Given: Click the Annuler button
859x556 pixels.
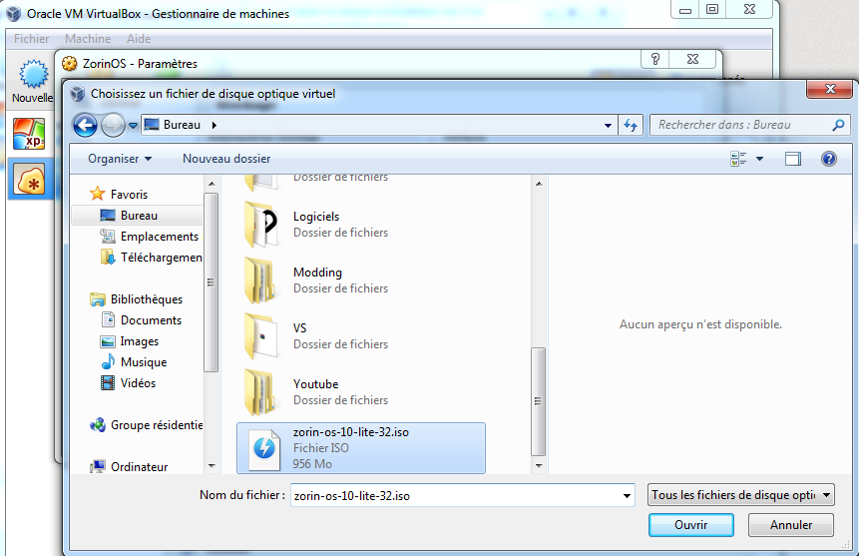Looking at the screenshot, I should pos(790,525).
